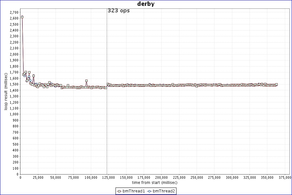Screen dimensions: 292x195
Task: Click the "323 ops" marker label
Action: tap(118, 11)
